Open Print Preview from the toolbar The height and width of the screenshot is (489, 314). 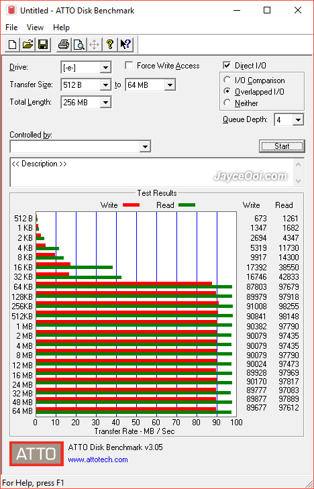pyautogui.click(x=79, y=44)
